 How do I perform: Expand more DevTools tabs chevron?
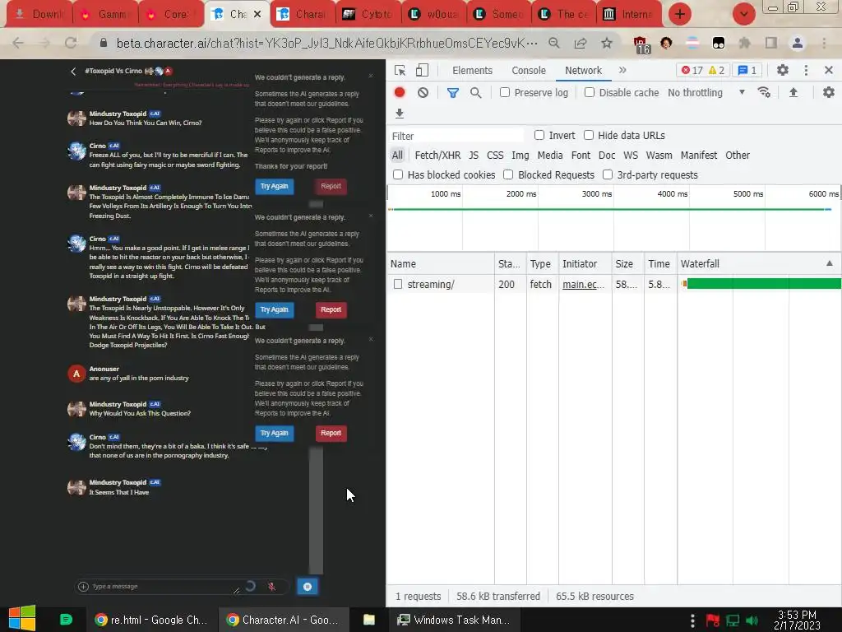(x=622, y=70)
